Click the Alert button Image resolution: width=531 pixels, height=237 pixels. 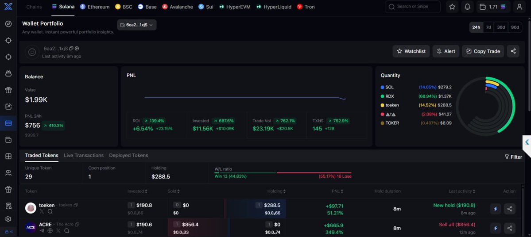(446, 51)
